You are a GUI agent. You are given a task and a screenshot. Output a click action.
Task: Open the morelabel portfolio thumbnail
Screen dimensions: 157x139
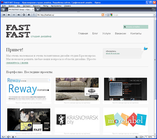(x=126, y=120)
